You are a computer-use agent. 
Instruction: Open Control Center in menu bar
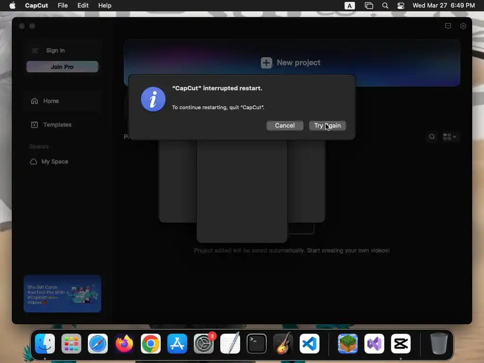click(401, 6)
